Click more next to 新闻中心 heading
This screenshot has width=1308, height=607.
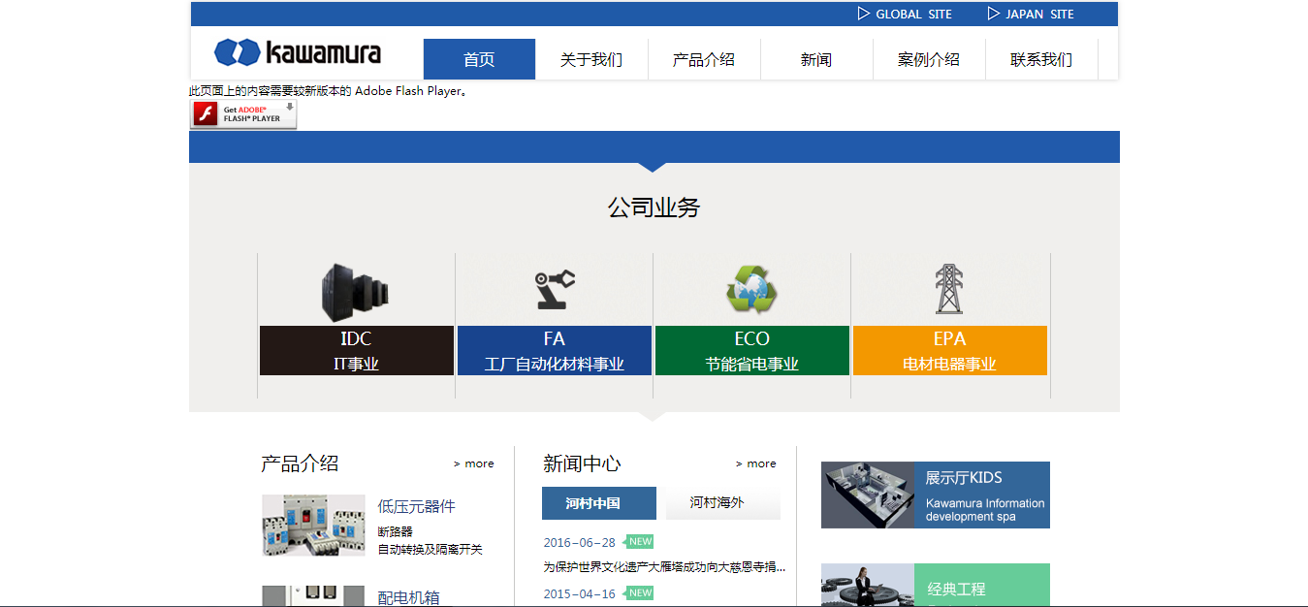756,463
